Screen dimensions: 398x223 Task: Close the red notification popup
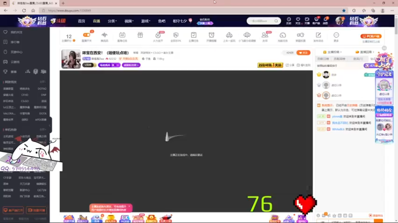(129, 206)
